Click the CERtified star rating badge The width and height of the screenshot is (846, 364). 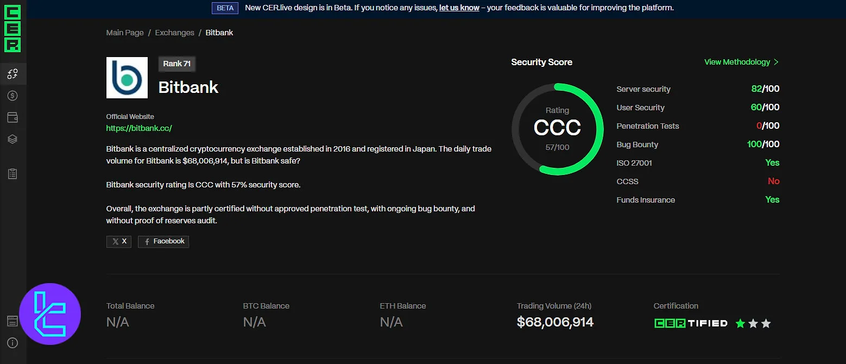click(x=712, y=323)
